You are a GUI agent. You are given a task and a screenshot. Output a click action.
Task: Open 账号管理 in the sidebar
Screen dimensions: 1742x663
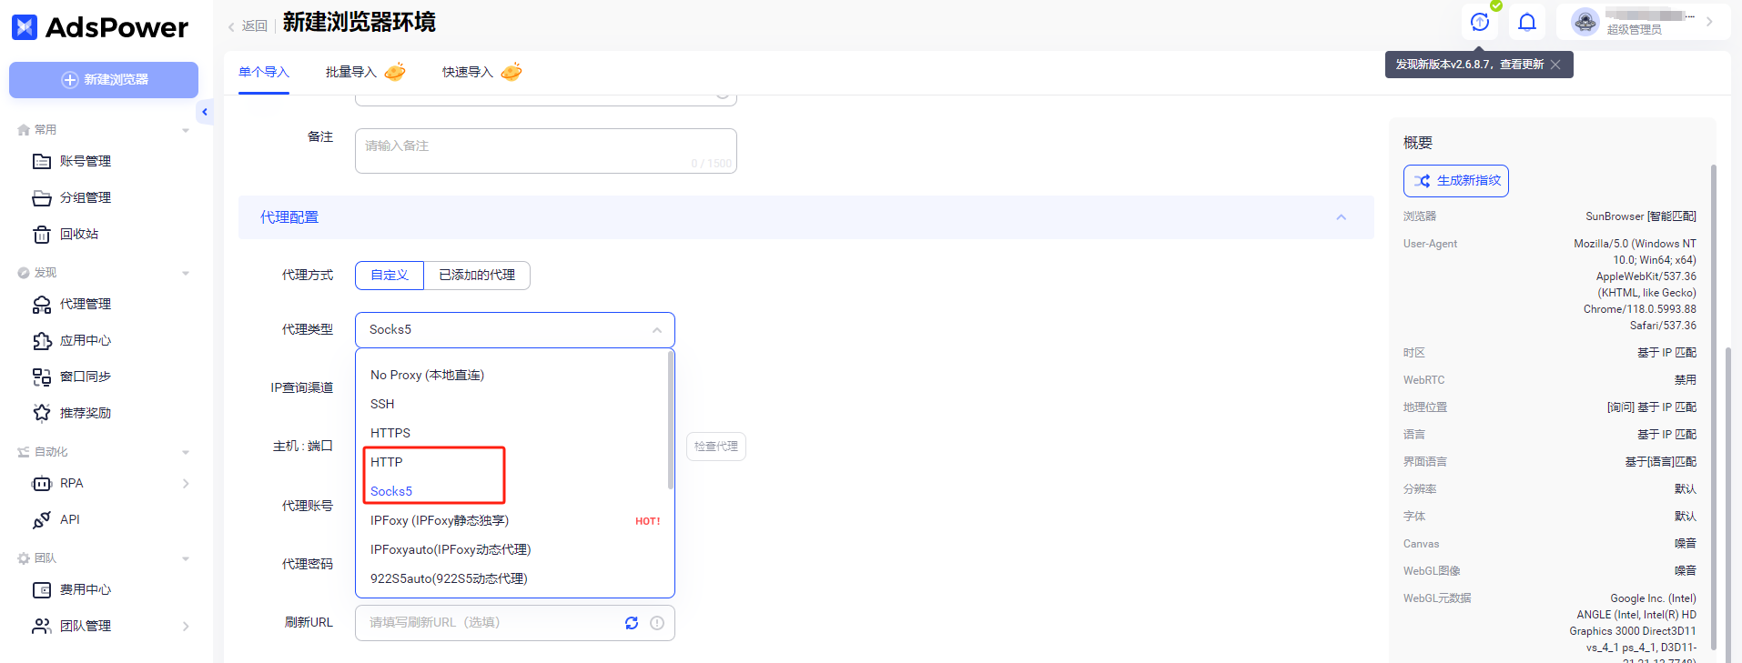[x=85, y=161]
